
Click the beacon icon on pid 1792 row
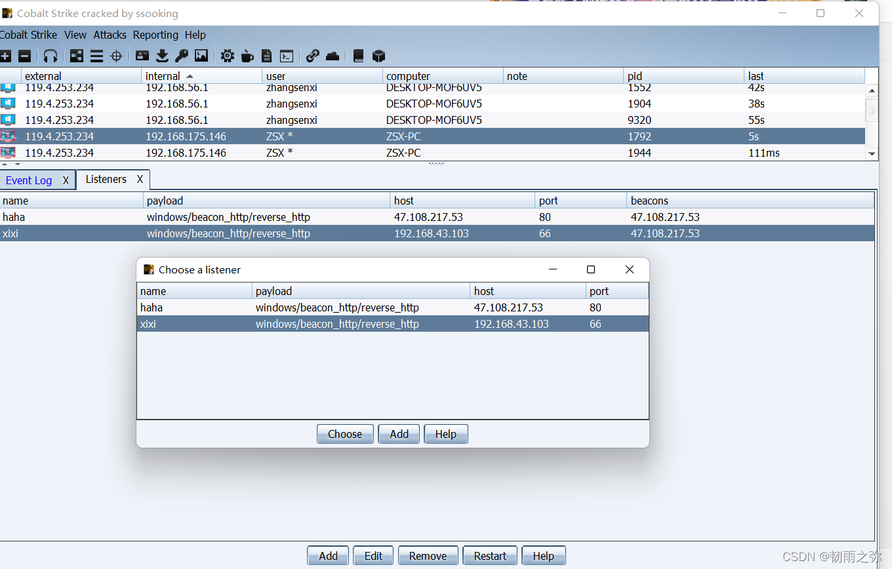(x=8, y=136)
